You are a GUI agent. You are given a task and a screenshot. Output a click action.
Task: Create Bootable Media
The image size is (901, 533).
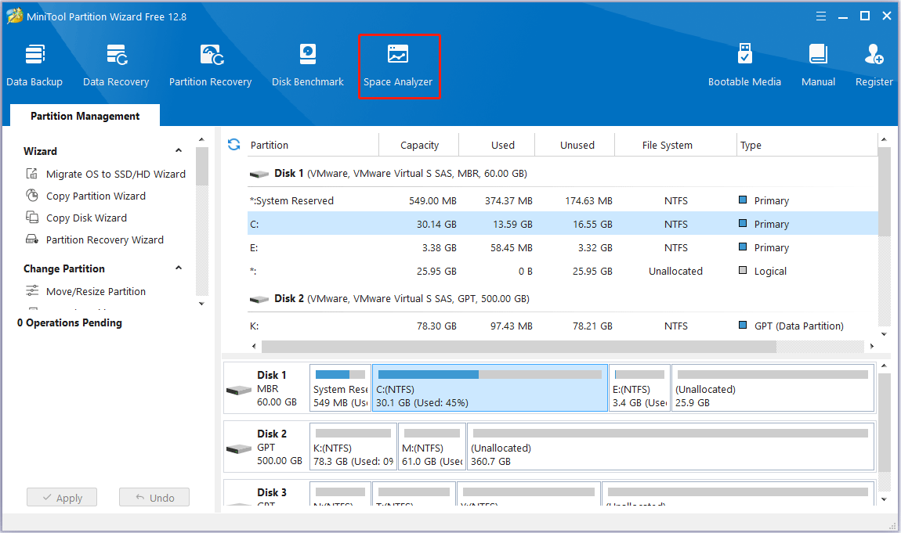pyautogui.click(x=745, y=66)
